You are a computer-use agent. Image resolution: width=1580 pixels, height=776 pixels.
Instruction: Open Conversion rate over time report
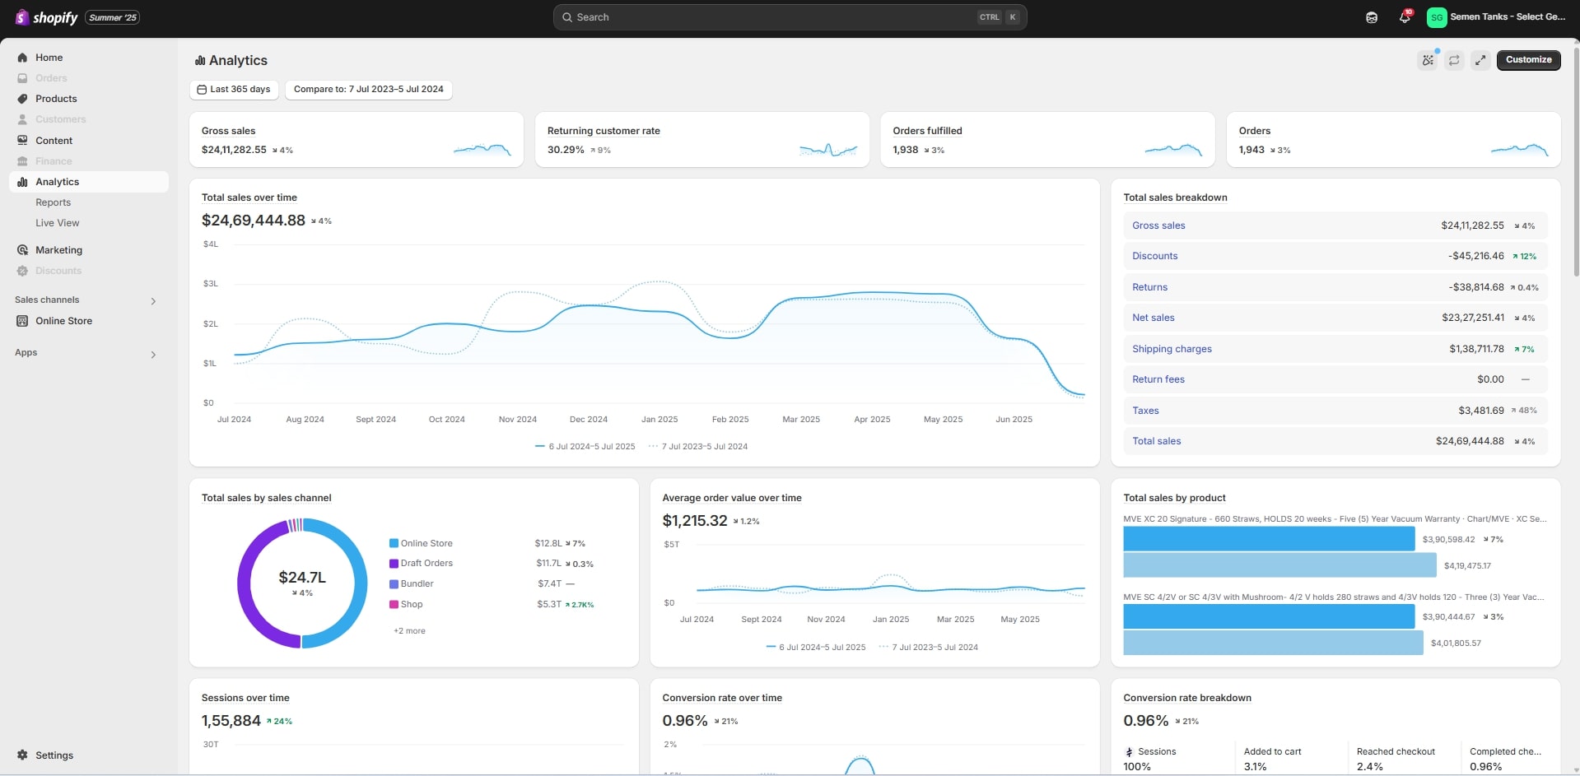coord(722,698)
